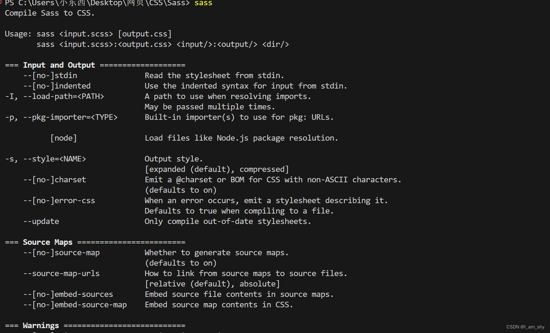Click the '--style=<NAME>' option text

[54, 159]
